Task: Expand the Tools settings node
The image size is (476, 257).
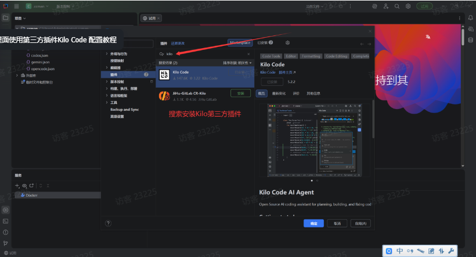Action: pyautogui.click(x=107, y=103)
